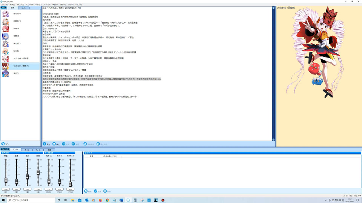The image size is (362, 203).
Task: Click the 高さ pitch slider handle
Action: [27, 177]
